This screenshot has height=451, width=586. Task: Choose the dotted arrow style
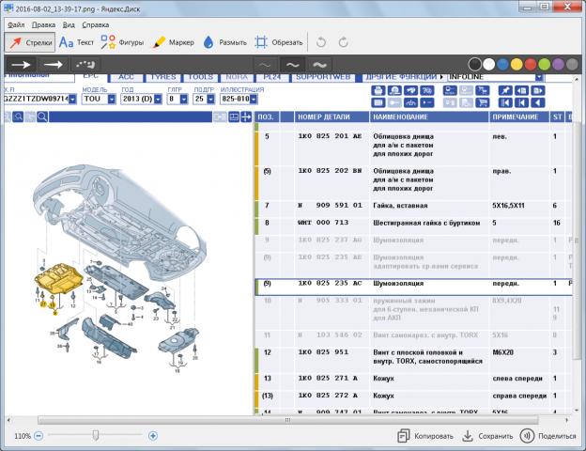coord(85,65)
